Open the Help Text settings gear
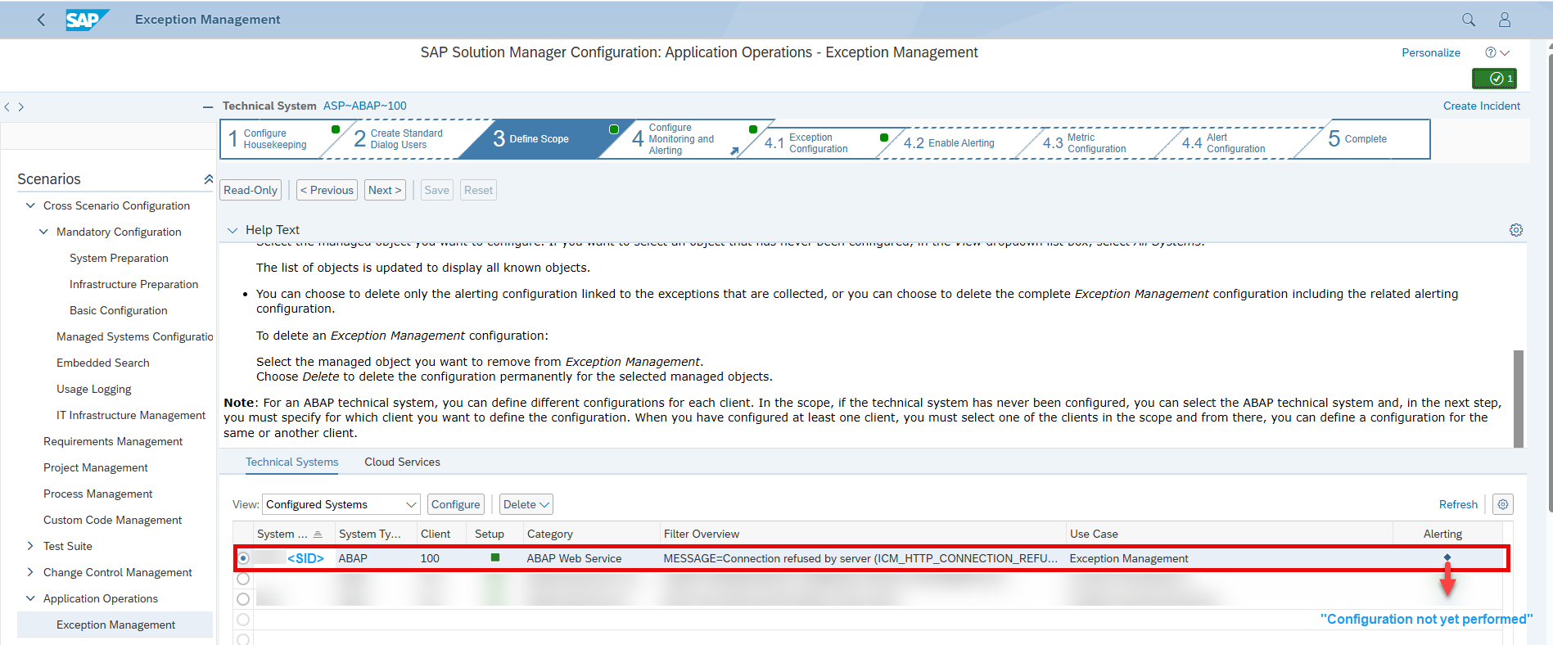The width and height of the screenshot is (1553, 645). [1516, 230]
